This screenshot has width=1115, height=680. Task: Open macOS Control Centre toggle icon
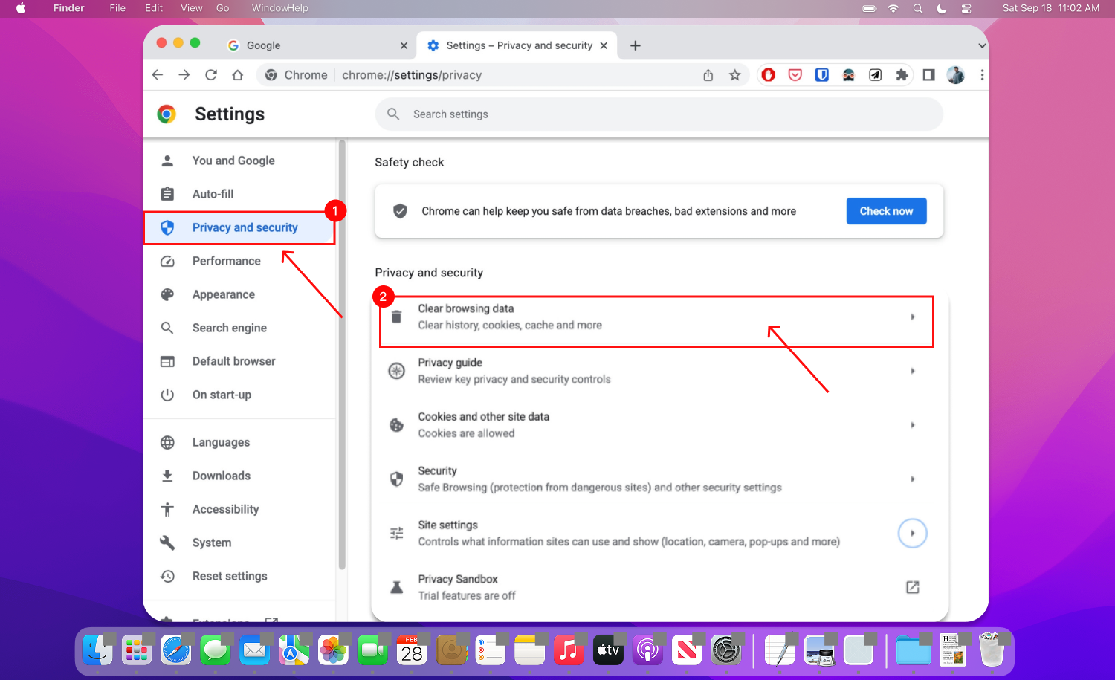[x=966, y=8]
